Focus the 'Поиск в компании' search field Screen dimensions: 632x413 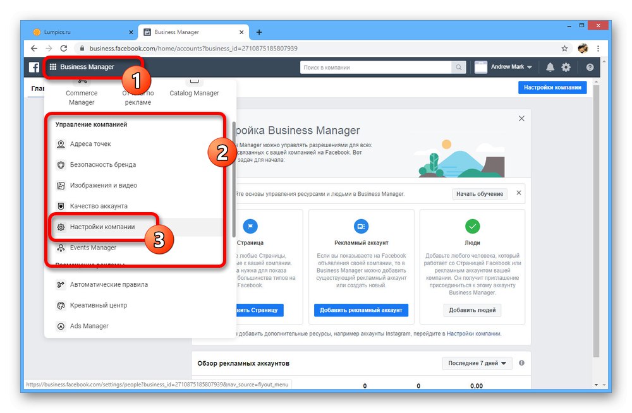(375, 68)
